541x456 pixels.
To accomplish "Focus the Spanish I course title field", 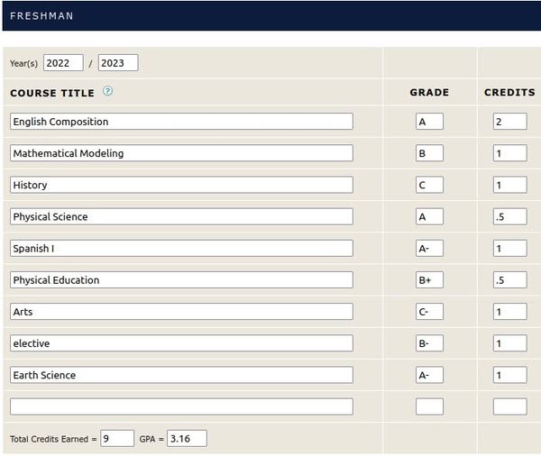I will 181,248.
